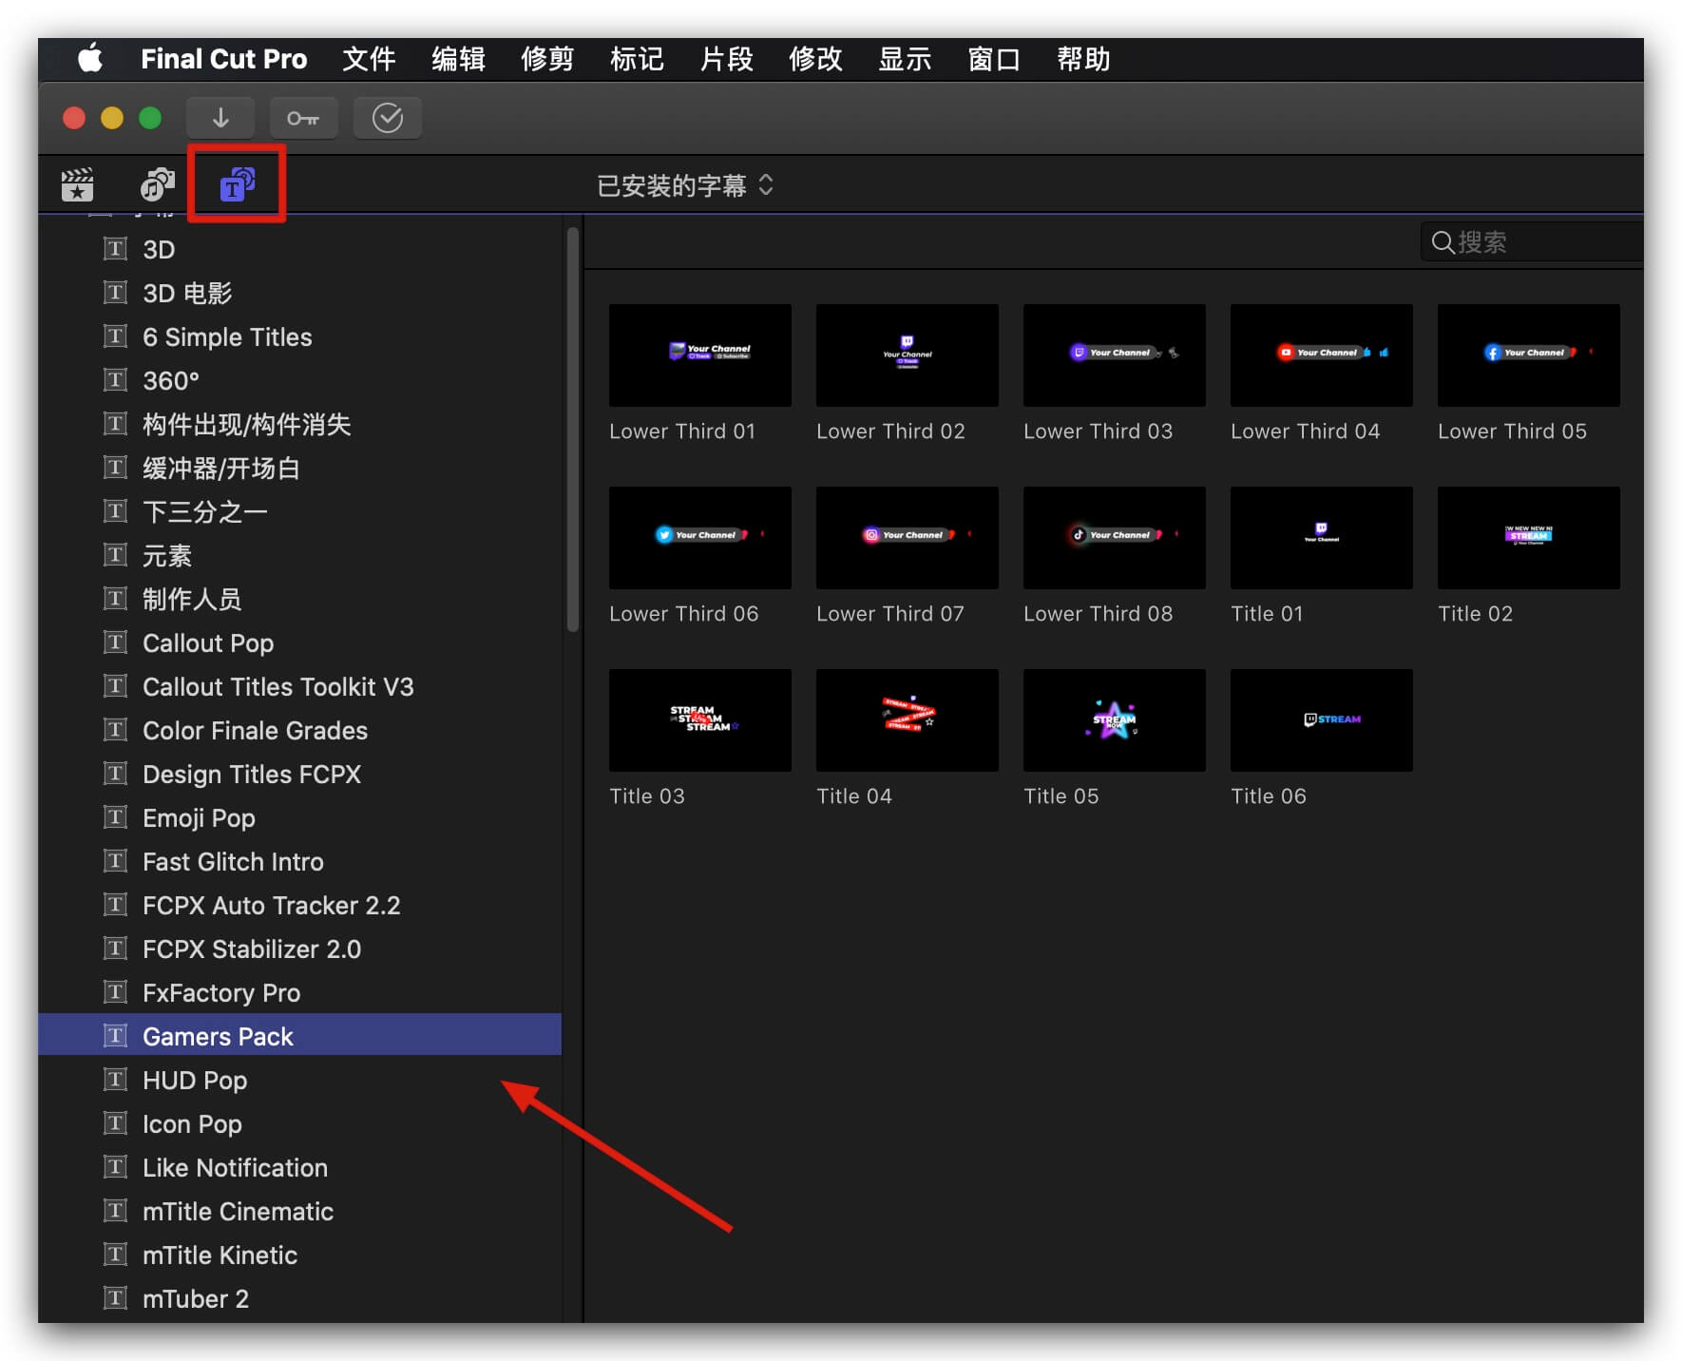This screenshot has height=1361, width=1682.
Task: Select the Like Notification category
Action: pos(299,1167)
